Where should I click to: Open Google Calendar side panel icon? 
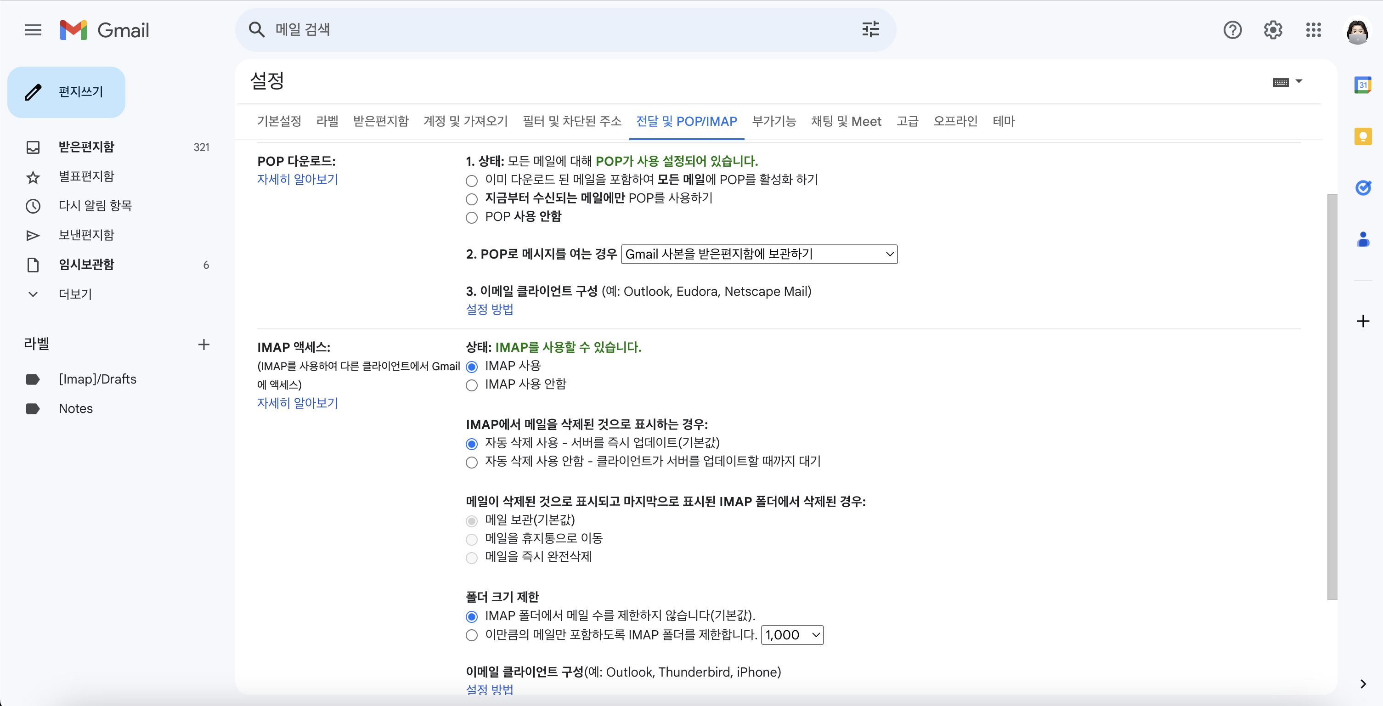point(1363,85)
